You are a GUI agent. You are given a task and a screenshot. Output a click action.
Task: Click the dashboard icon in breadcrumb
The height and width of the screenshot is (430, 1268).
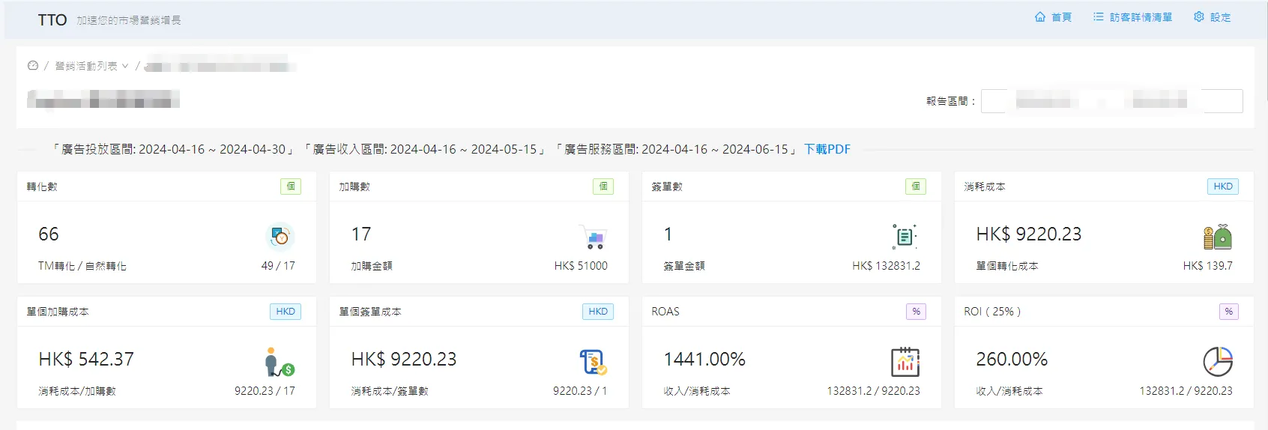pyautogui.click(x=33, y=66)
